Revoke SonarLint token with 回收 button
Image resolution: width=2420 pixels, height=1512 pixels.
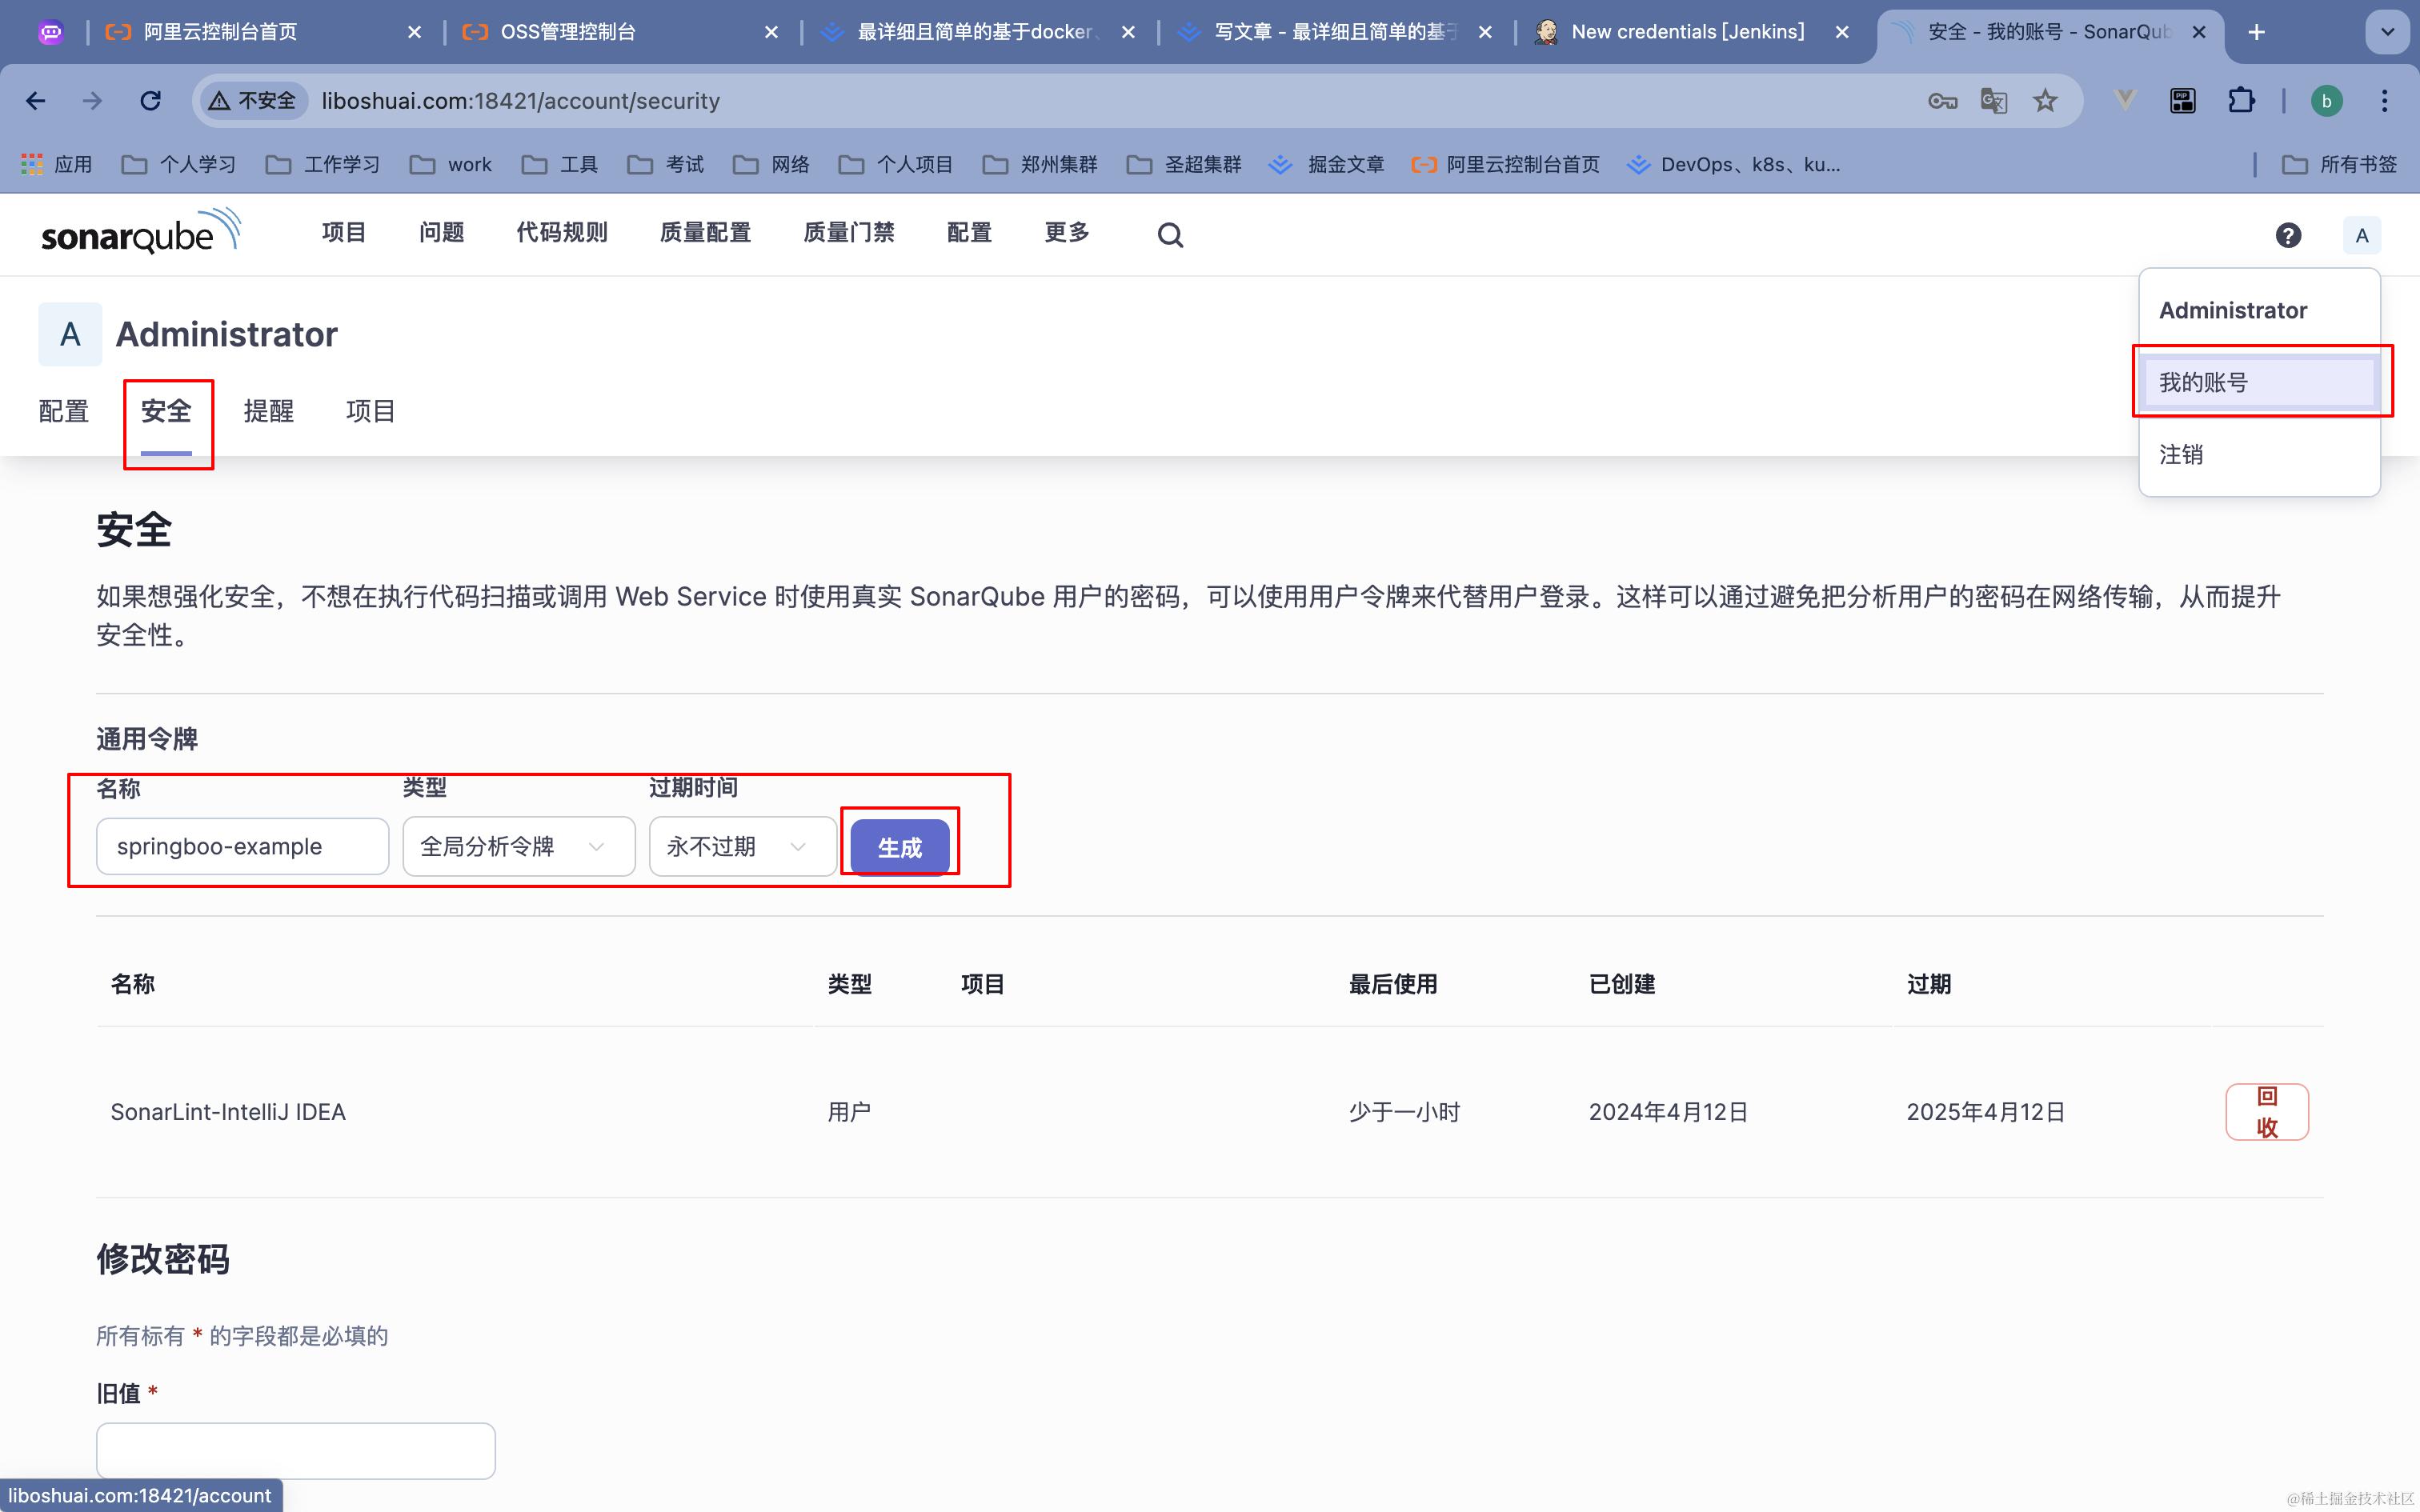(x=2266, y=1112)
